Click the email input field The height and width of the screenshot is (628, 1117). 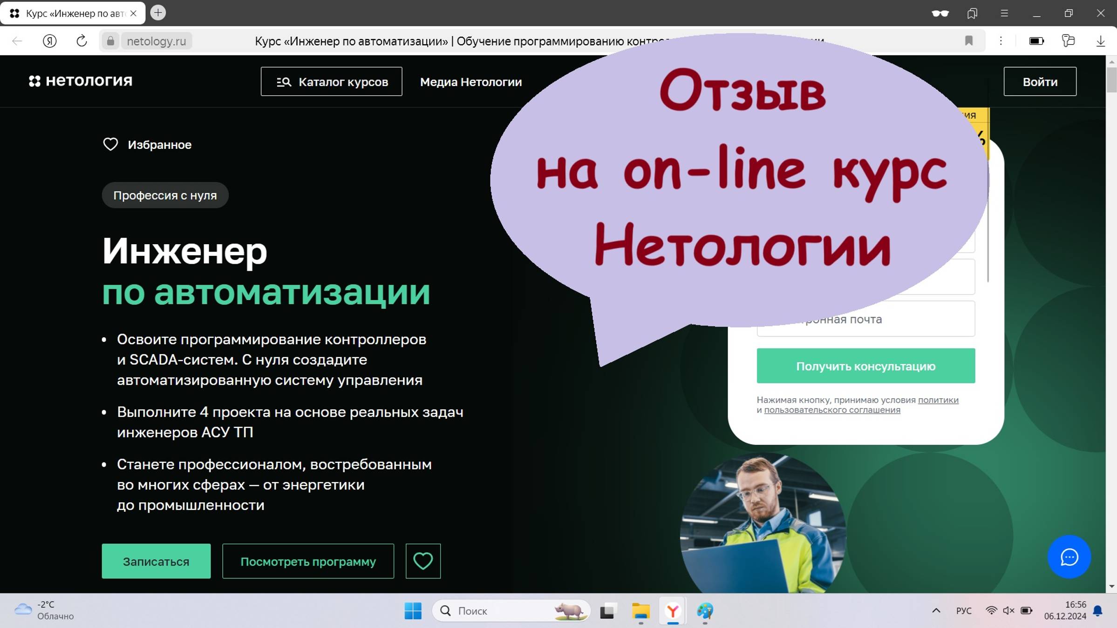tap(865, 319)
